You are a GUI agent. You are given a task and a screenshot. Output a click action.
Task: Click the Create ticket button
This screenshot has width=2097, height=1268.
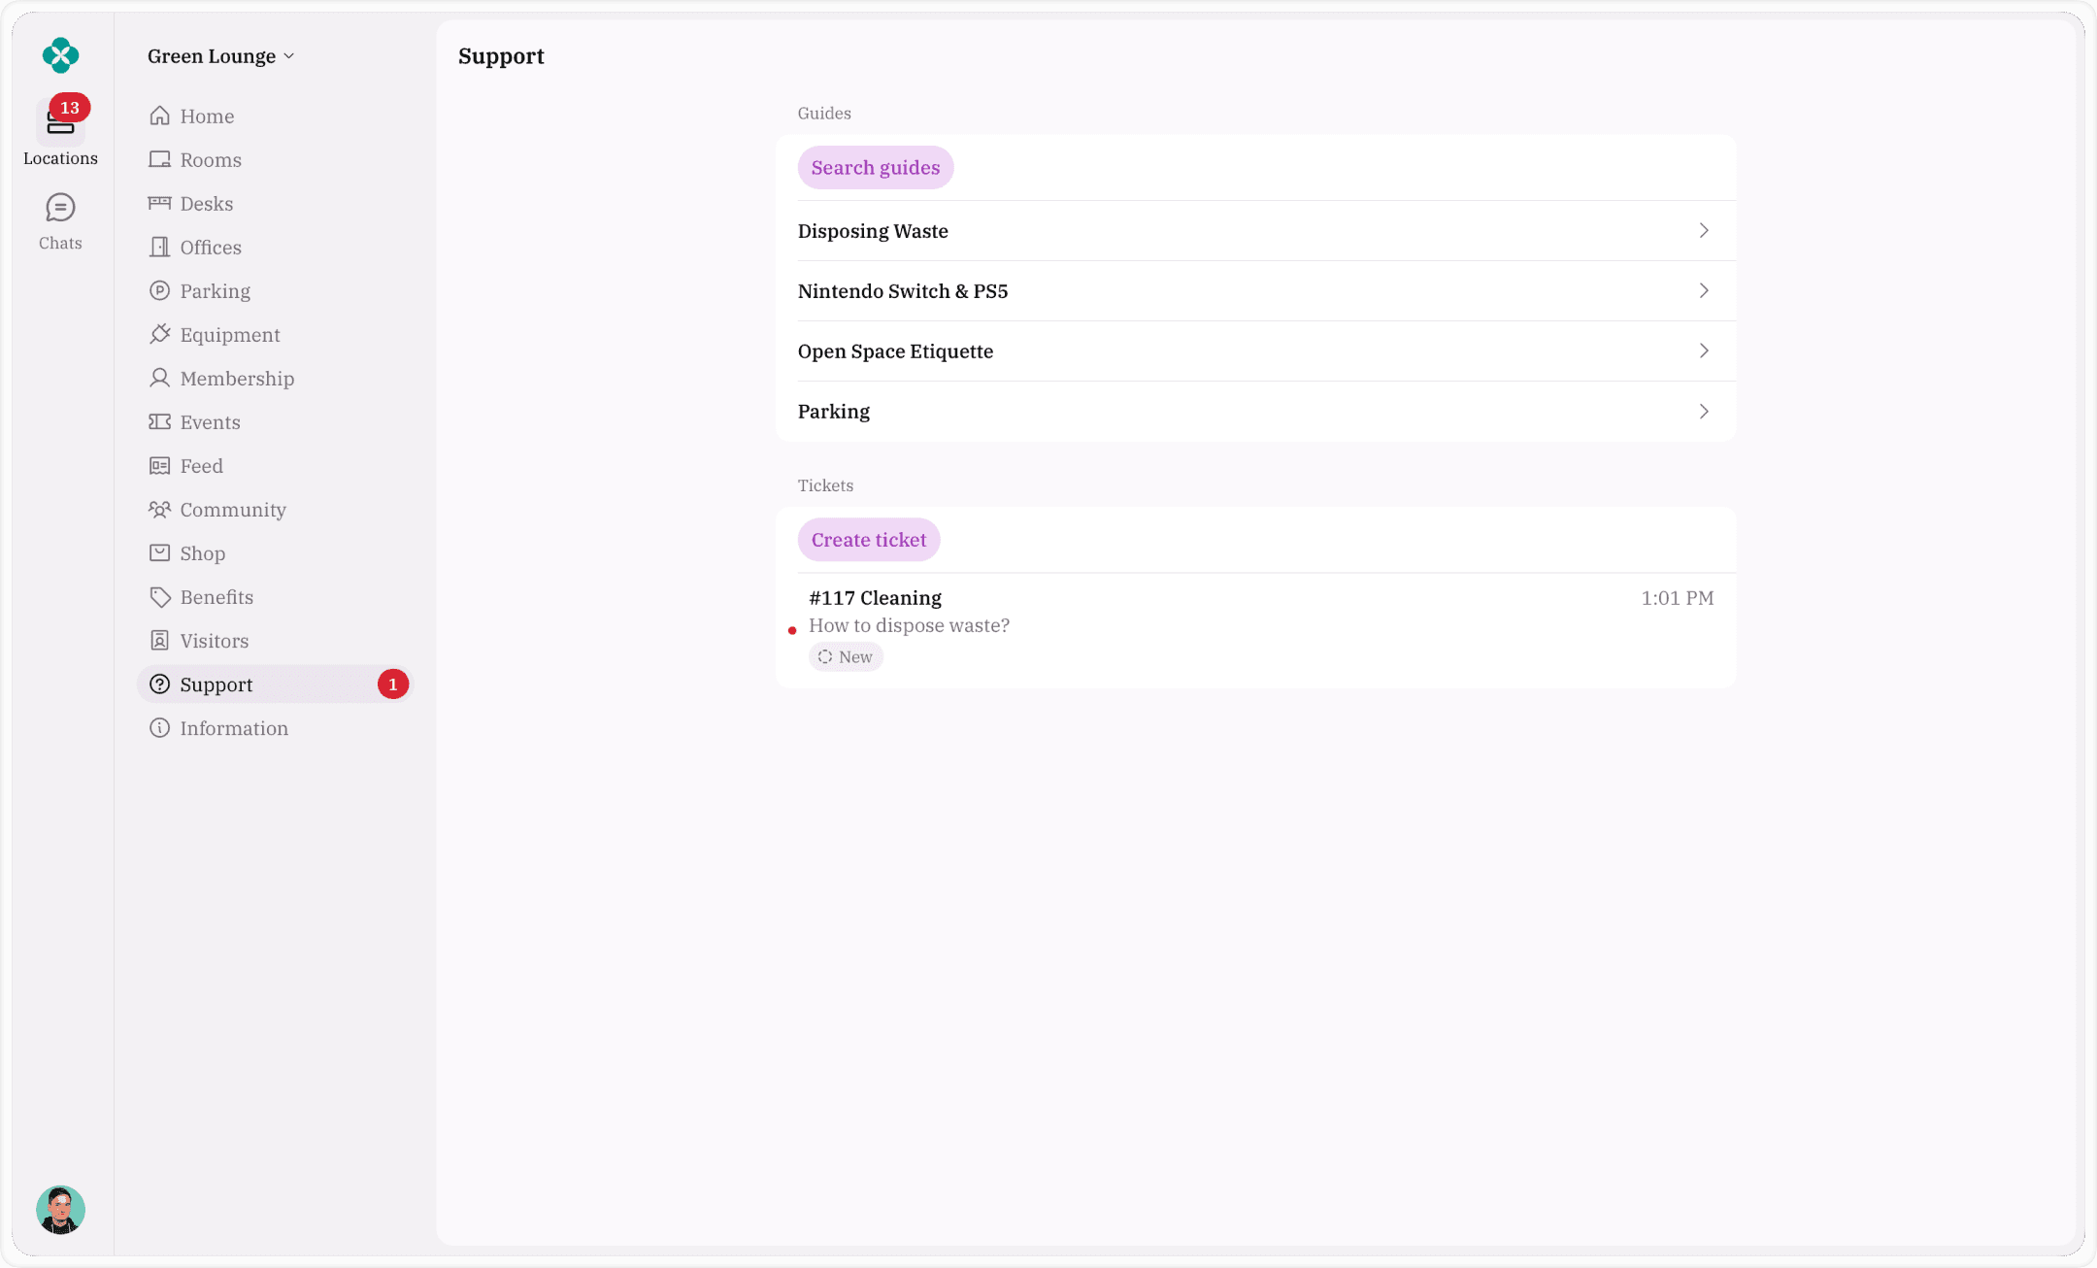[869, 540]
